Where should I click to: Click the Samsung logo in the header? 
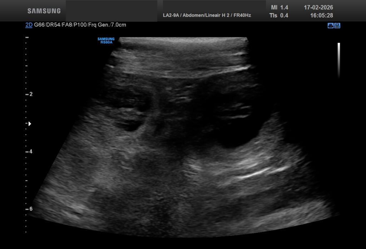click(44, 11)
